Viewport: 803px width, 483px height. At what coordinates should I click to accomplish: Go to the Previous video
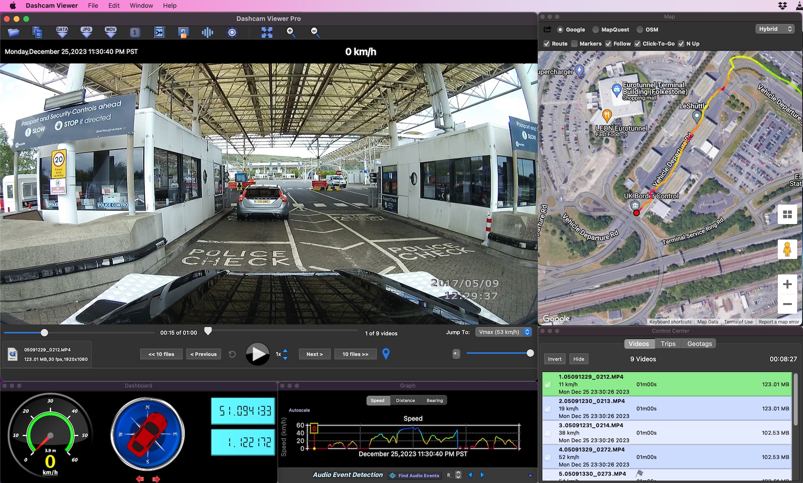click(x=204, y=354)
